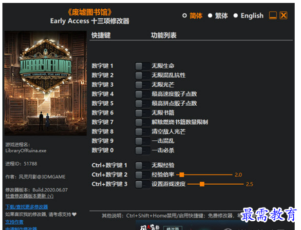Enable 清空敌人光芒 toggle

click(142, 132)
